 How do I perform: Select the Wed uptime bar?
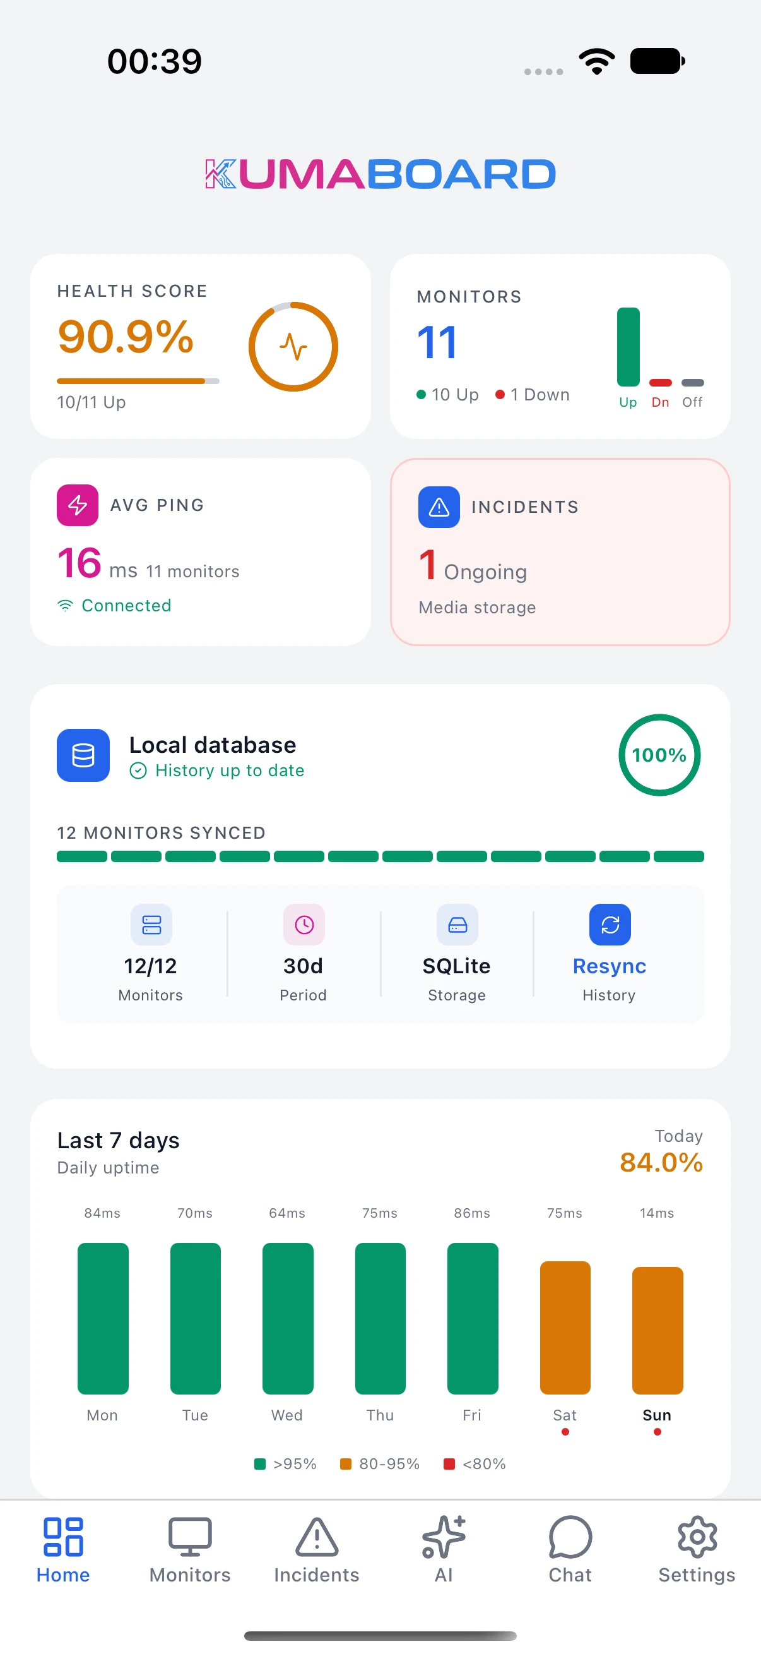(x=288, y=1319)
